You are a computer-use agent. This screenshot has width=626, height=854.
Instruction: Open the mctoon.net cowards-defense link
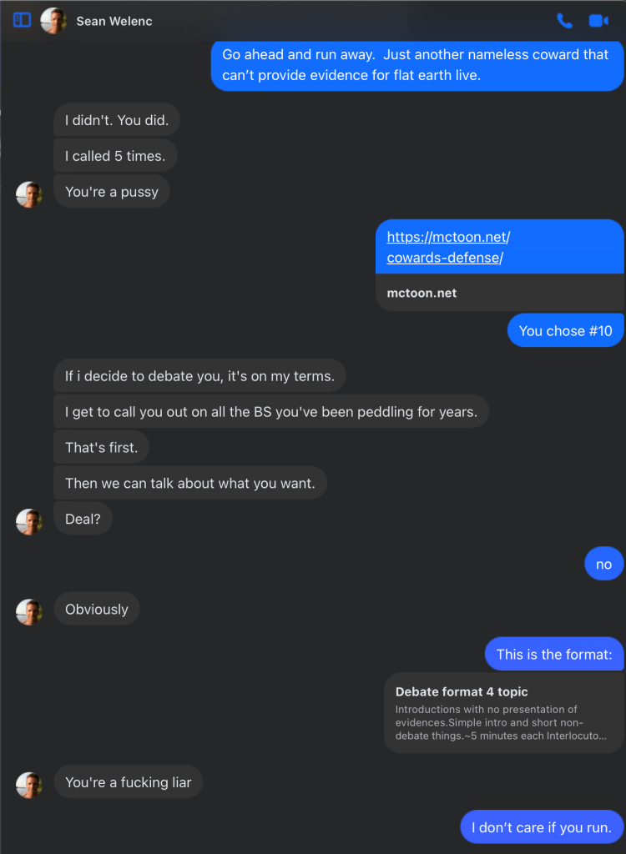click(448, 247)
